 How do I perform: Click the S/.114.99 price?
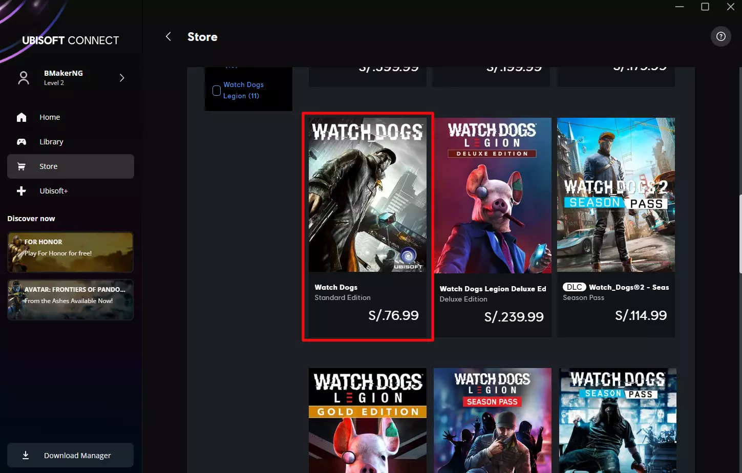[641, 315]
